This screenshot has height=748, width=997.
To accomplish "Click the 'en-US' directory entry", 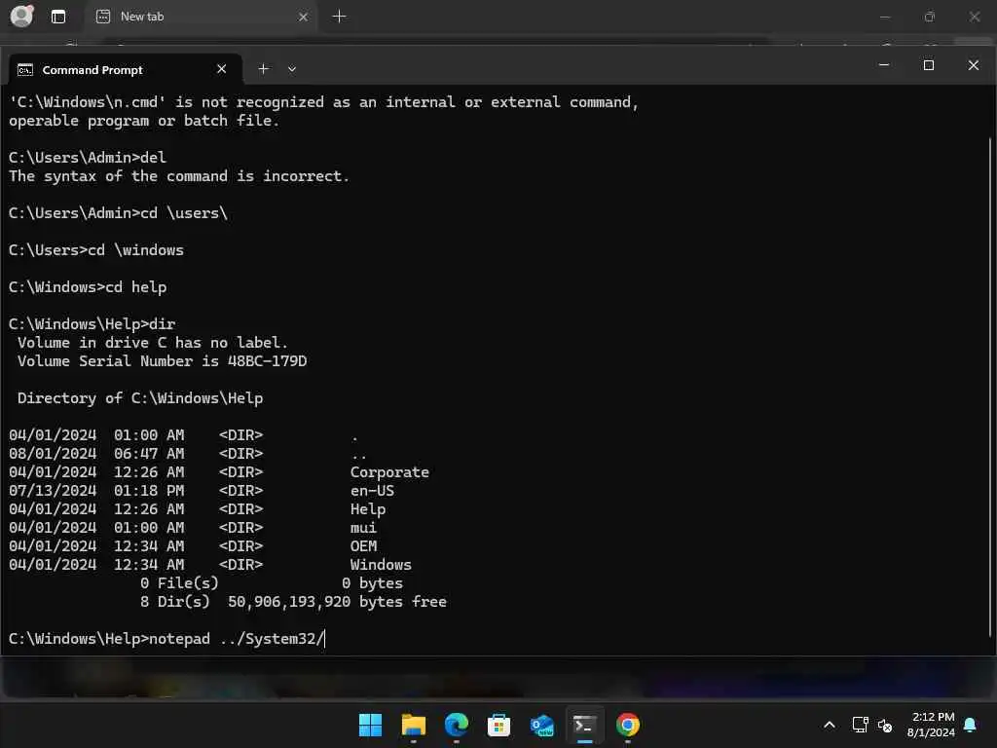I will [372, 491].
